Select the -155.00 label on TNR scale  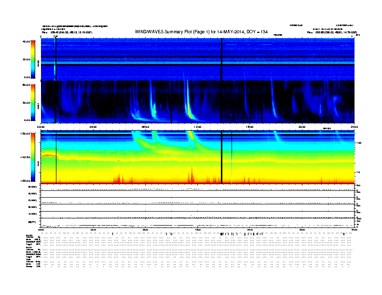coord(26,181)
